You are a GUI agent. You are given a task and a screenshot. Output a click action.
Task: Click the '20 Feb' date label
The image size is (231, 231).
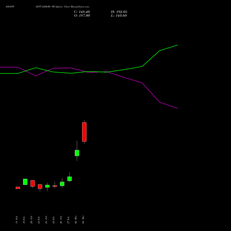[x=31, y=220]
